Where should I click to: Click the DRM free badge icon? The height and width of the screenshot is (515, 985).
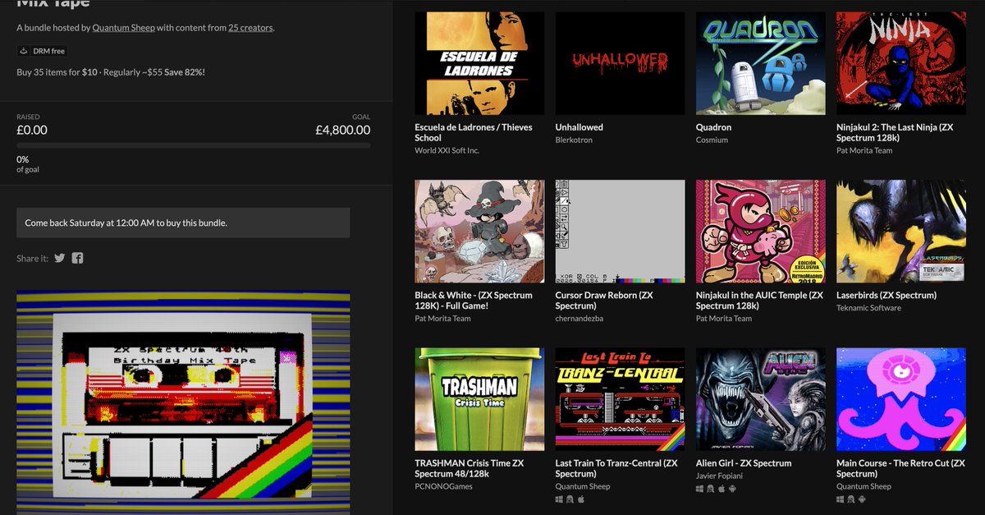tap(25, 51)
